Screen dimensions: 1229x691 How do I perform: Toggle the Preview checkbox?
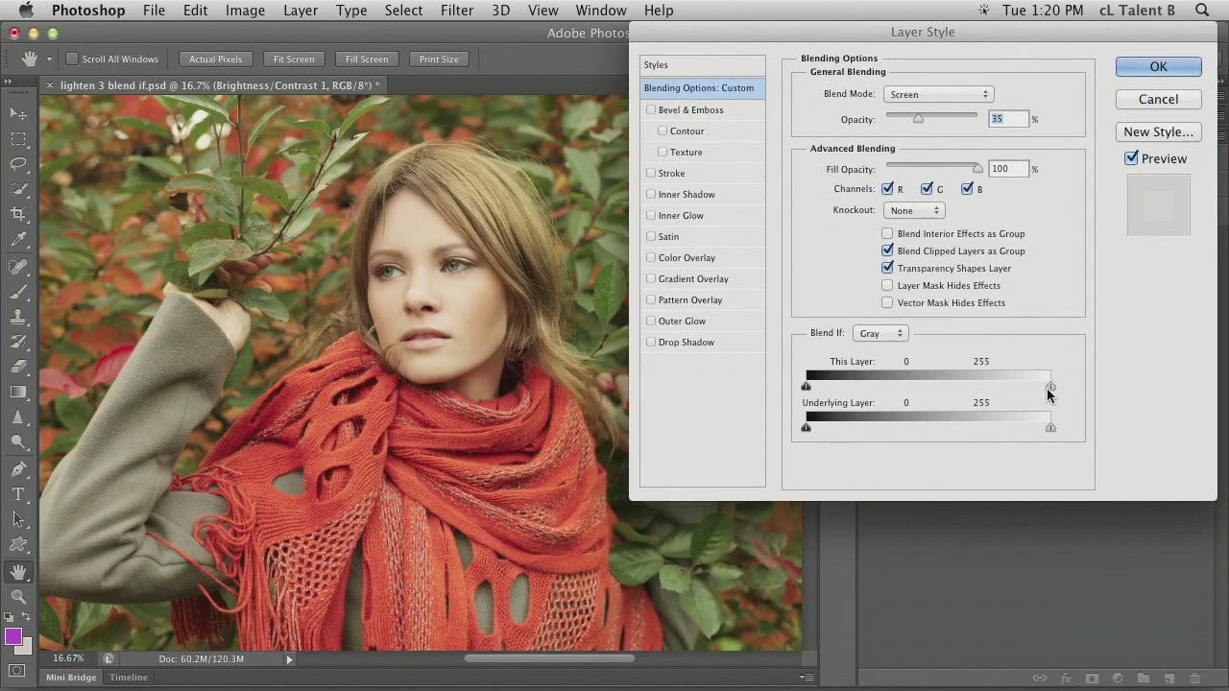click(1131, 158)
